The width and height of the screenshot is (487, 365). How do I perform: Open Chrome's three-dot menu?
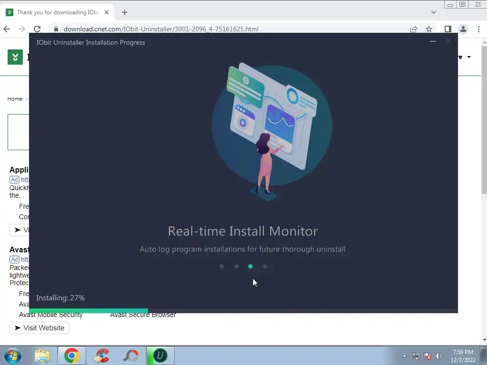pos(478,29)
